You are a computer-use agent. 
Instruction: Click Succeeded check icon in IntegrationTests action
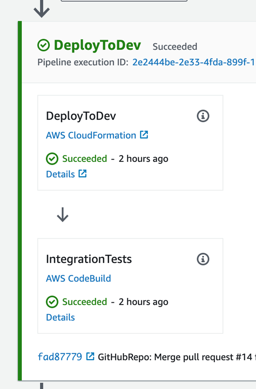(52, 302)
